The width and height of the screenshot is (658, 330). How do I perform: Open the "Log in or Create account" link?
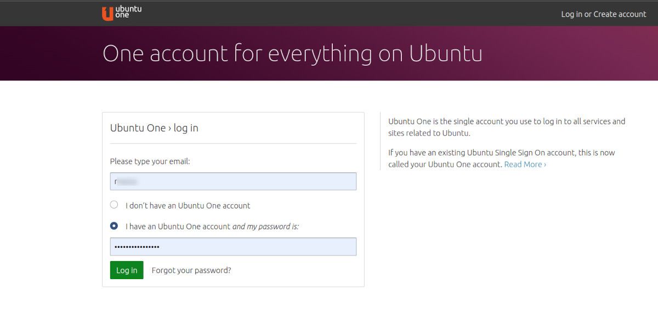603,14
